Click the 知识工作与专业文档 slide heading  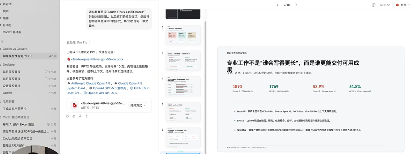(x=237, y=53)
